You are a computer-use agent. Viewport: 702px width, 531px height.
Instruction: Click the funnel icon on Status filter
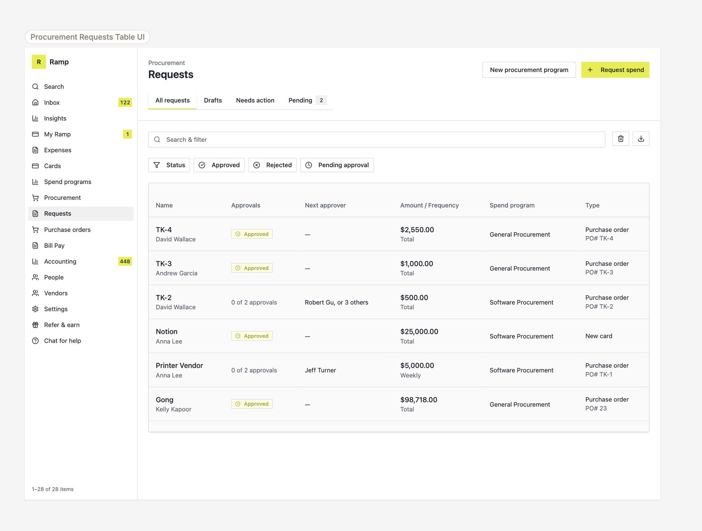pyautogui.click(x=157, y=165)
